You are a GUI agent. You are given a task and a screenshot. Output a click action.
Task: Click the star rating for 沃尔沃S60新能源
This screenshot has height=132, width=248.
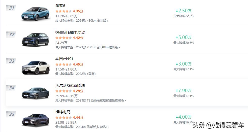coord(63,91)
